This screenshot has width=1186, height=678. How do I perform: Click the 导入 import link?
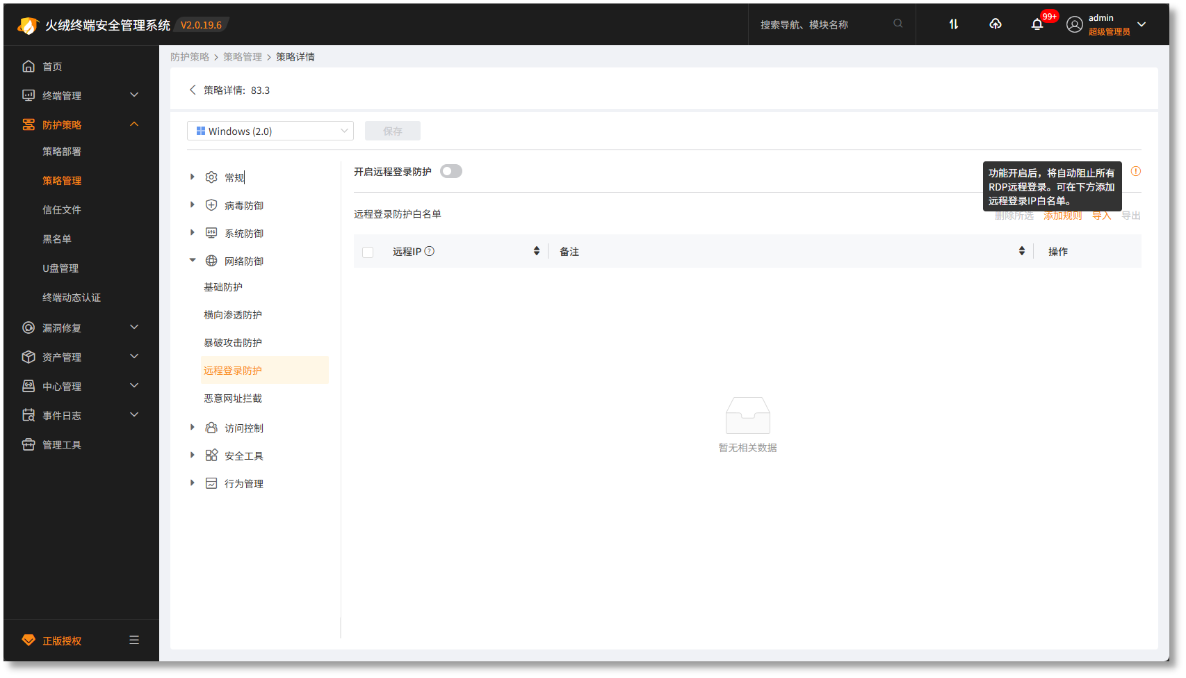[x=1102, y=216]
